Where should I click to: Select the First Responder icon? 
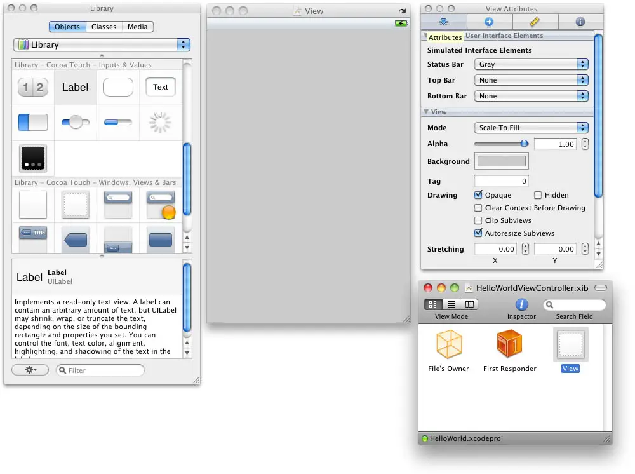pos(509,345)
